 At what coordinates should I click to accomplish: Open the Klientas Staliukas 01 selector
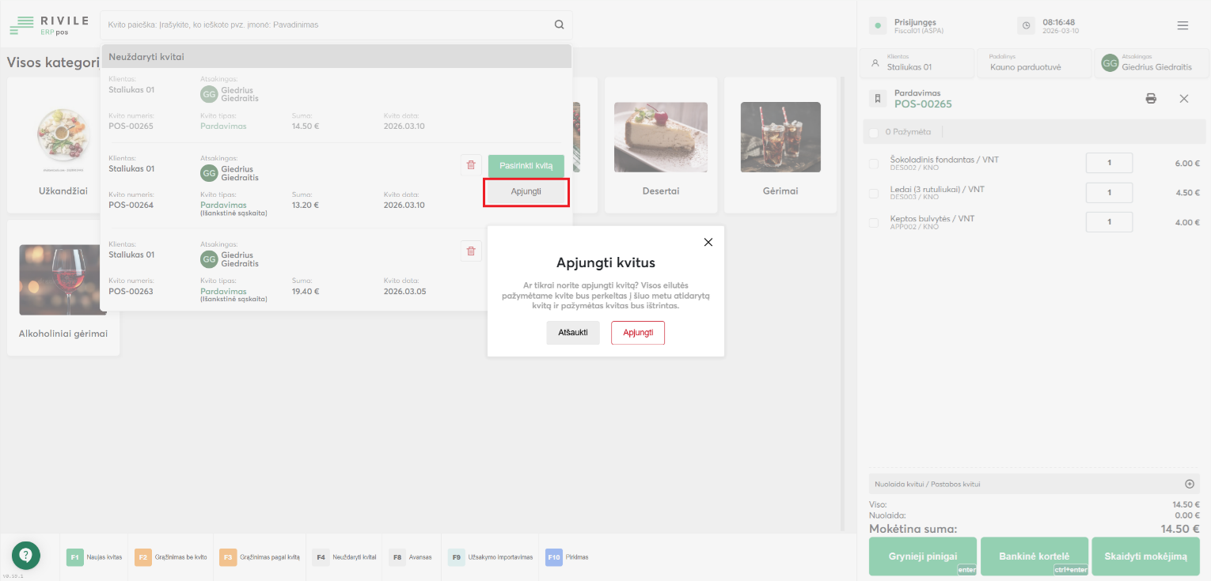[x=918, y=63]
